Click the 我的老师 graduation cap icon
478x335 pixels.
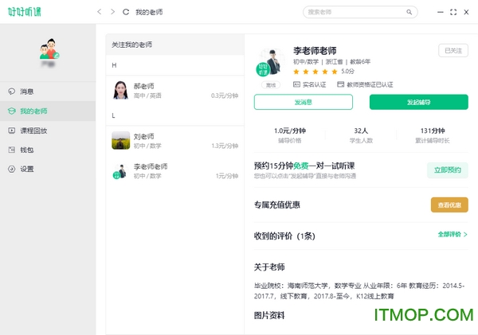click(x=12, y=111)
